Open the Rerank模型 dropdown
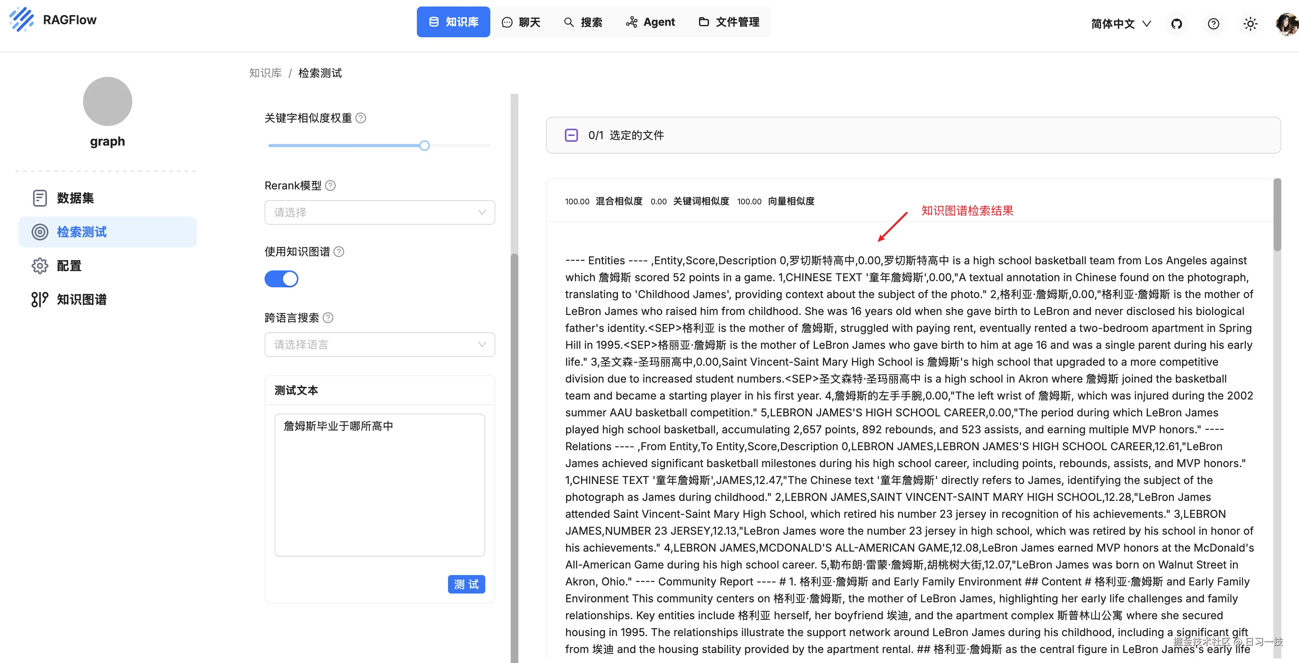The image size is (1299, 663). 379,212
